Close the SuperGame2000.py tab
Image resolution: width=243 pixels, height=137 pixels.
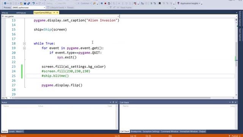57,13
